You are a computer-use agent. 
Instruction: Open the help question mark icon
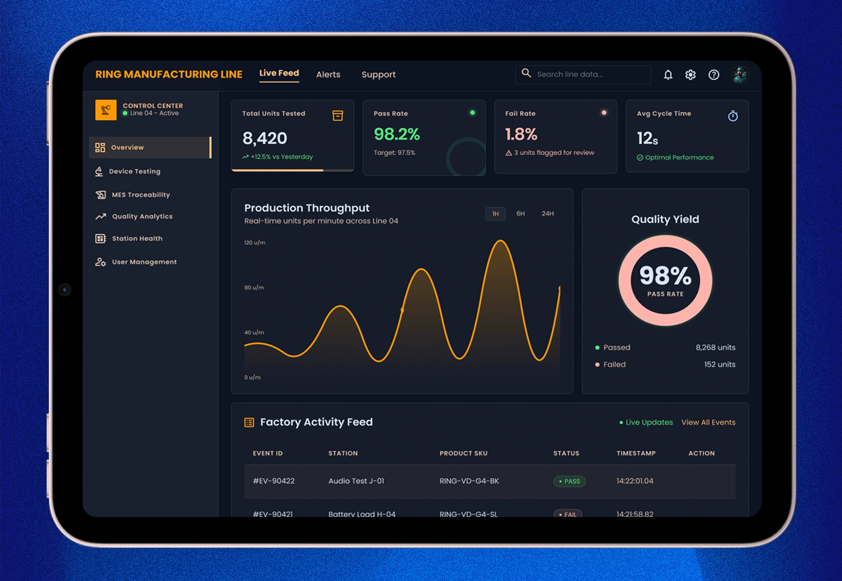[714, 75]
